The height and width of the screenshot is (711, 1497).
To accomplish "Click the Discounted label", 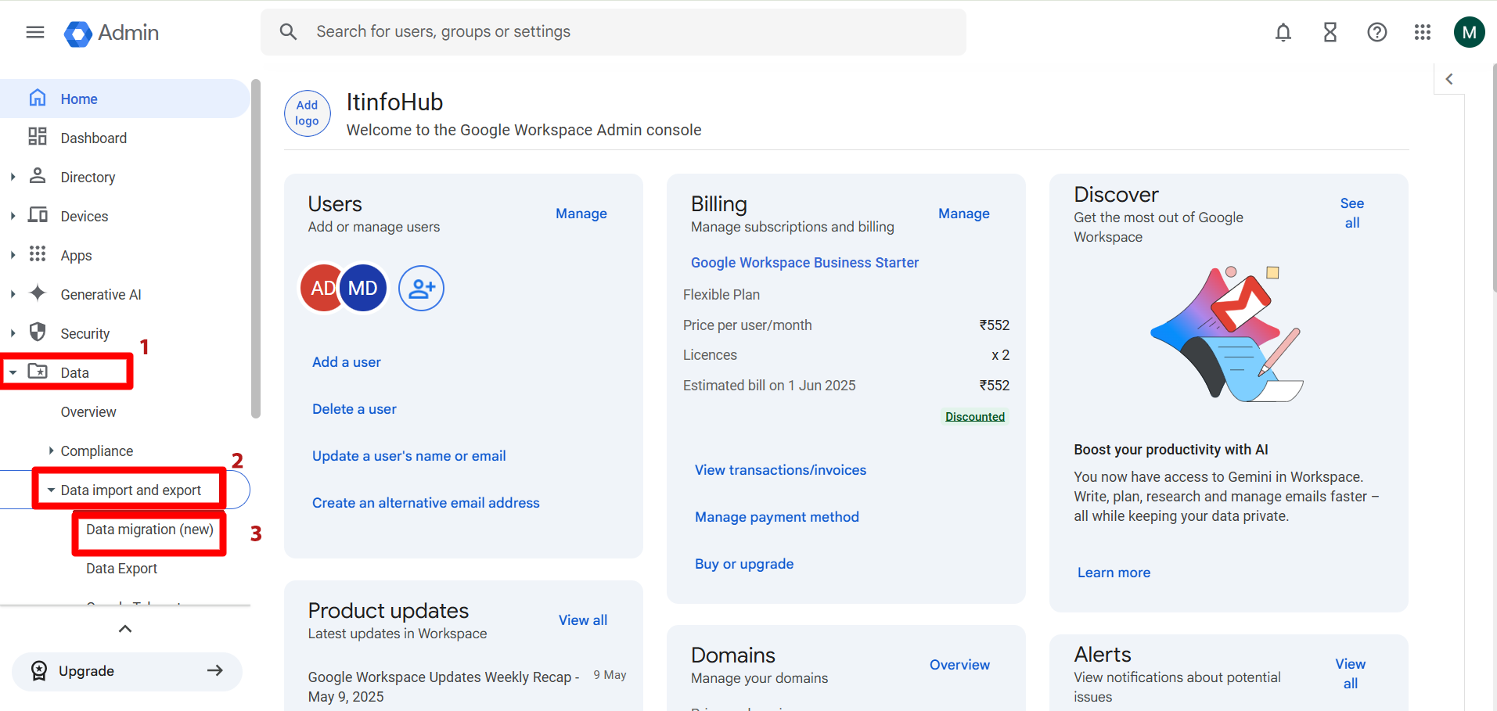I will click(975, 417).
